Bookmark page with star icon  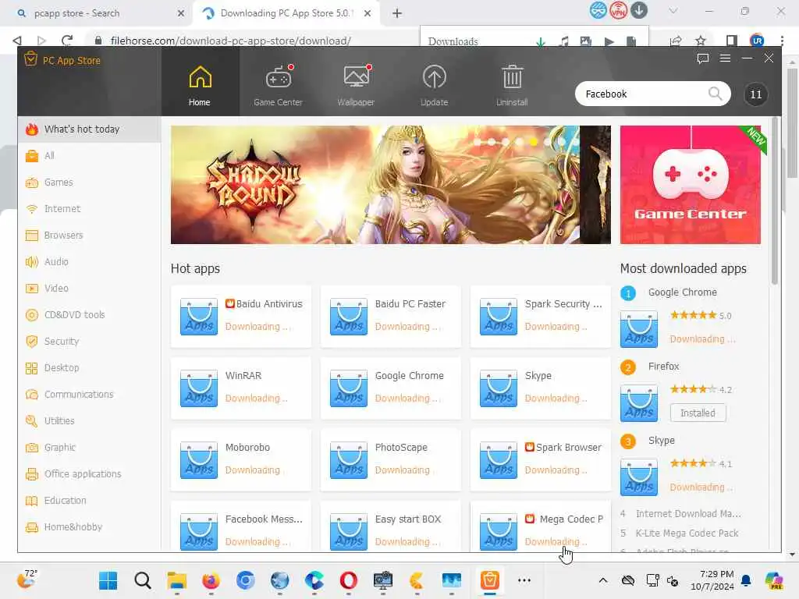point(701,41)
